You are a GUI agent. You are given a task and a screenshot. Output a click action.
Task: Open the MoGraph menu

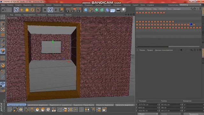[x=107, y=5]
